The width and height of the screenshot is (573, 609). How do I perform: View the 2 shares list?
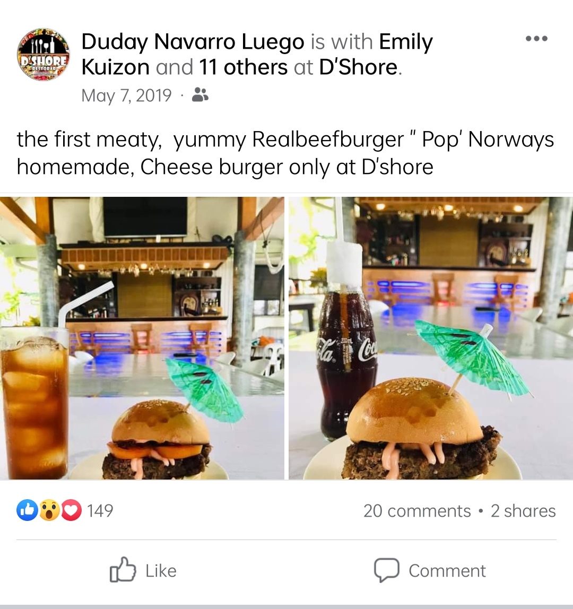(523, 511)
